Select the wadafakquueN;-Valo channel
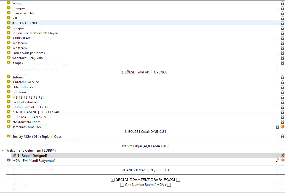285x193 pixels. (27, 58)
